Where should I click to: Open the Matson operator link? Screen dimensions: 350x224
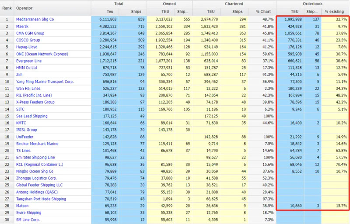tap(22, 206)
